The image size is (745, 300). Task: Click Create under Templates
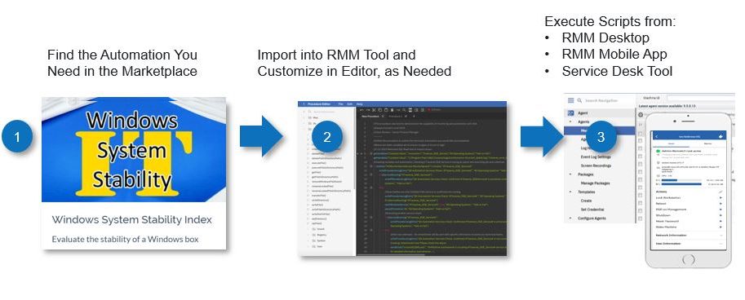[x=587, y=201]
